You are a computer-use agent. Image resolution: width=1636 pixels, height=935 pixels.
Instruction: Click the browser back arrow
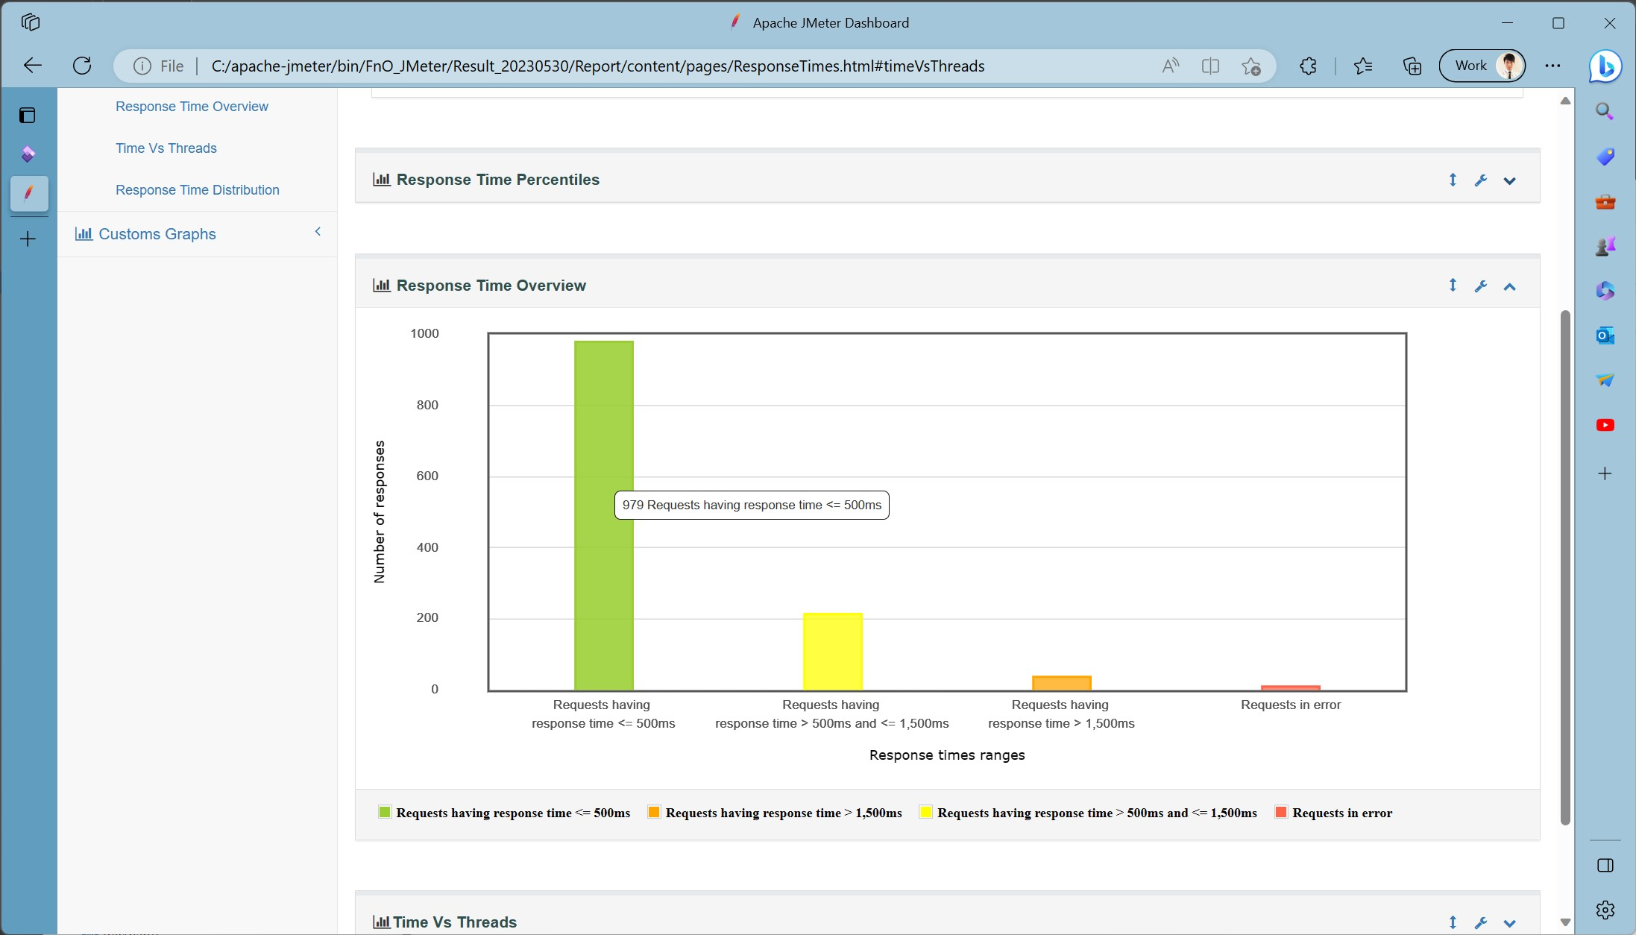click(33, 66)
